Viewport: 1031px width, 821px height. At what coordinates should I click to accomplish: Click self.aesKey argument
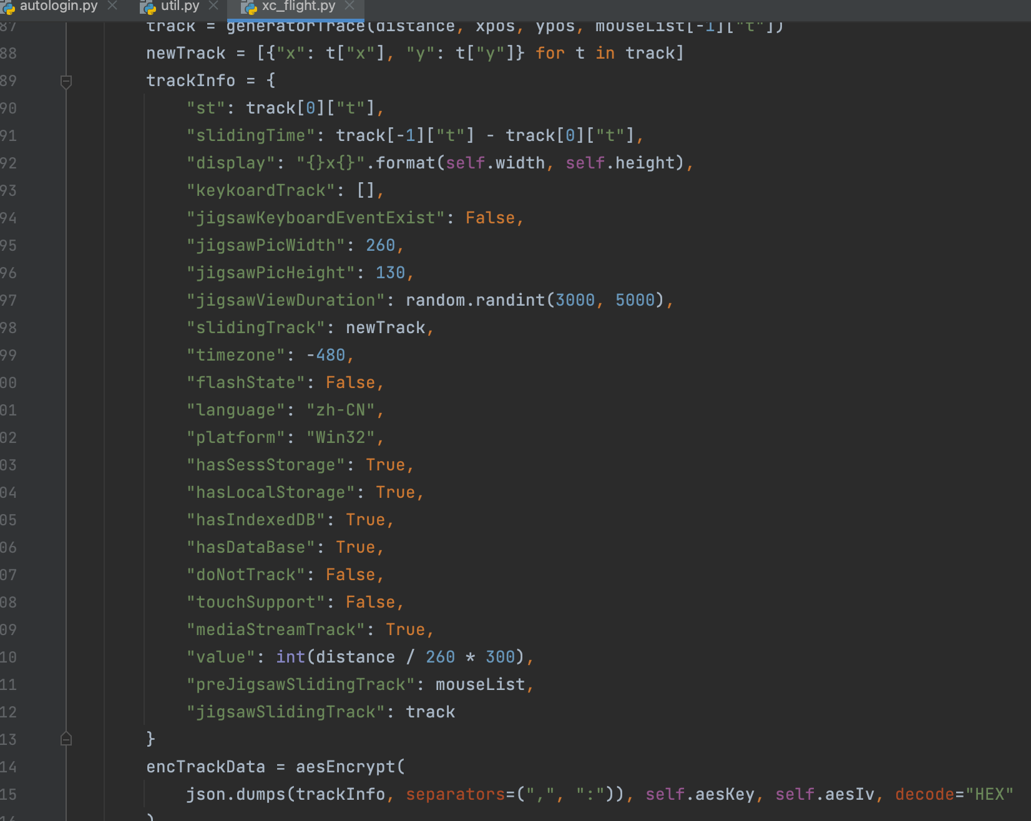click(700, 794)
